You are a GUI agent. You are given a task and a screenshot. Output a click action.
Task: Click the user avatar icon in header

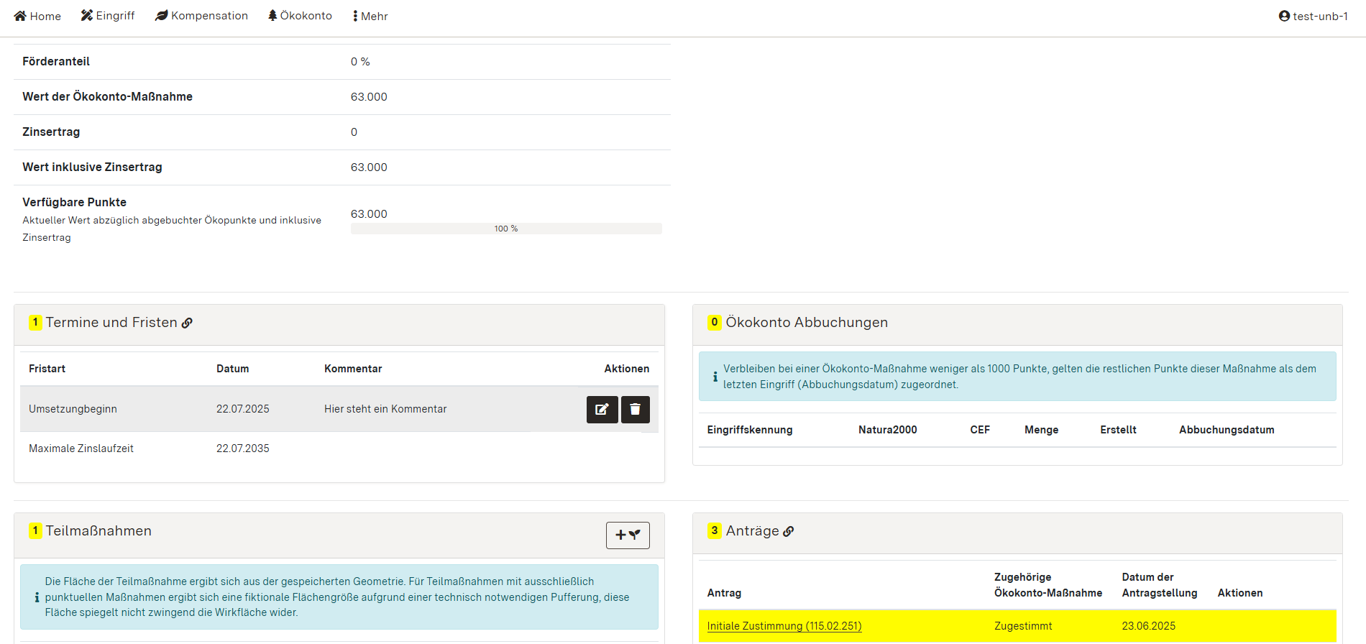tap(1284, 16)
